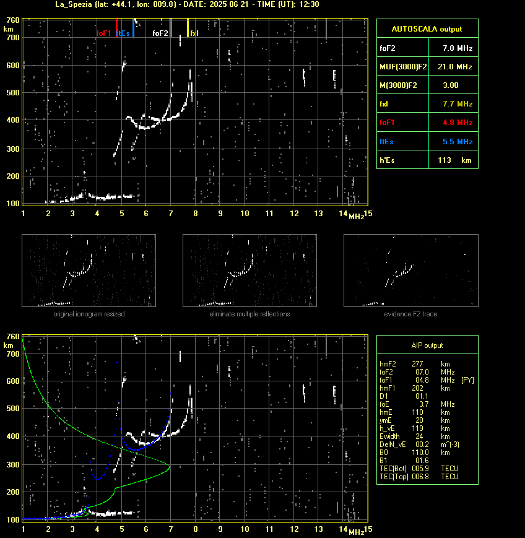
Task: Select the AUTOSCALA output table header
Action: tap(427, 28)
